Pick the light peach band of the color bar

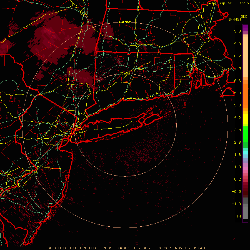pos(245,57)
